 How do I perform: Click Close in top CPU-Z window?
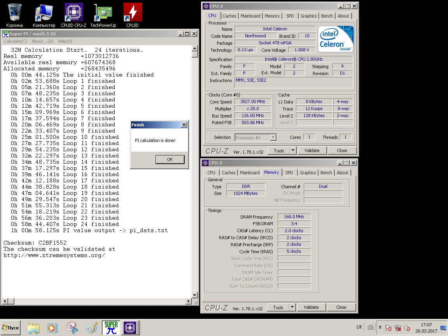[x=342, y=150]
